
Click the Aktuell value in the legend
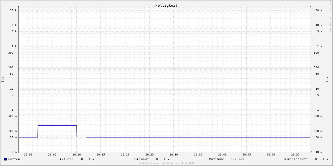tap(88, 159)
